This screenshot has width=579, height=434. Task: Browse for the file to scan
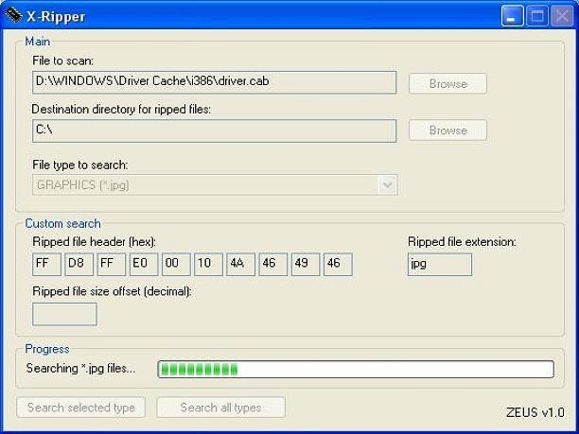click(447, 84)
